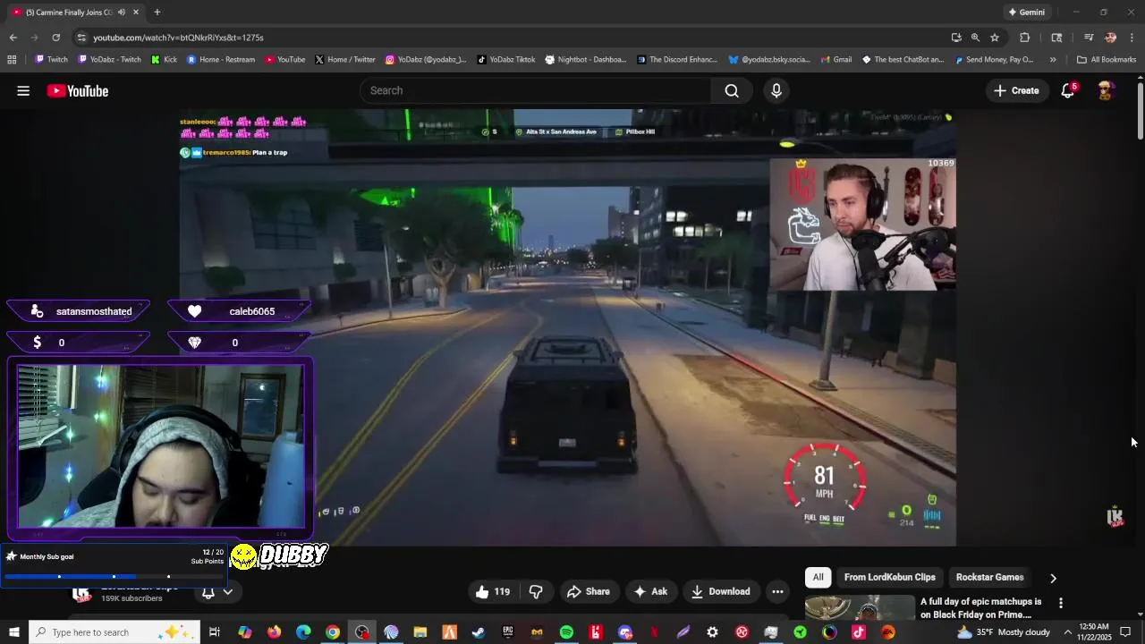Open the Kick bookmark
This screenshot has width=1145, height=644.
click(164, 60)
